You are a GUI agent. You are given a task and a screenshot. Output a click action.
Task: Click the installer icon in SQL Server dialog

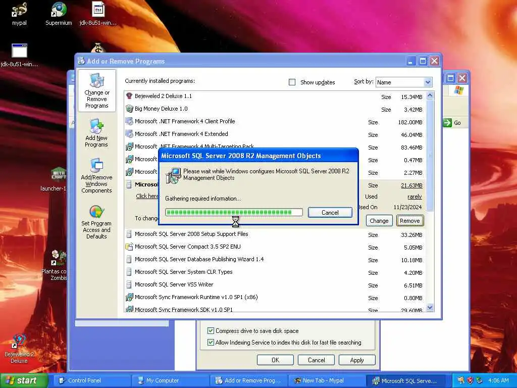click(x=173, y=175)
